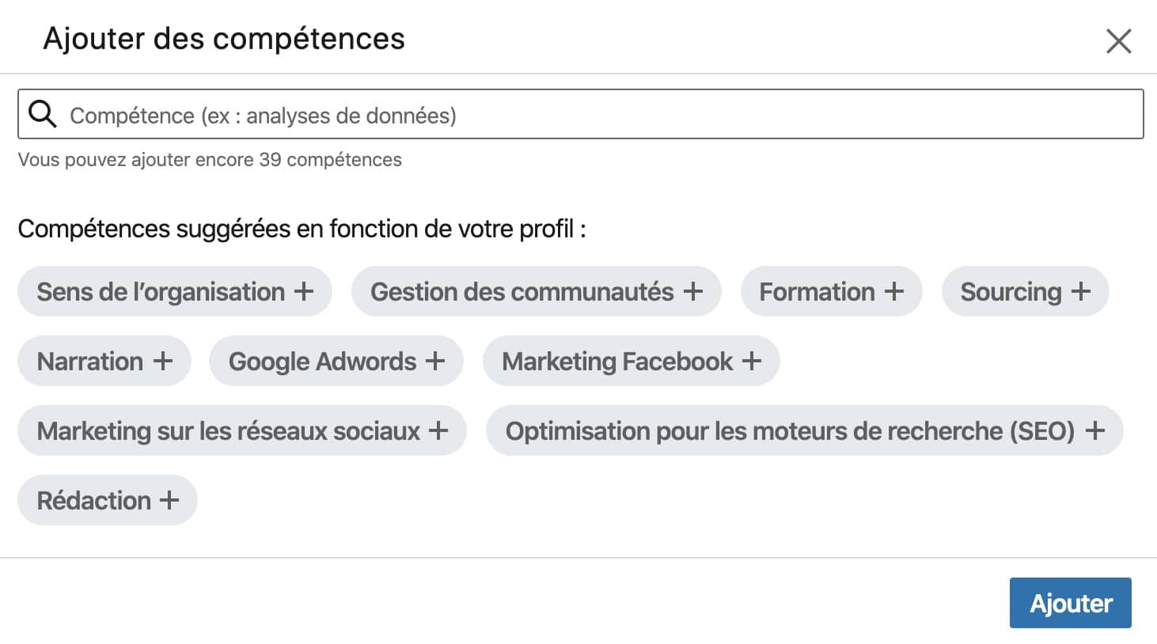The width and height of the screenshot is (1157, 644).
Task: Select the Narration skill suggestion label
Action: 90,361
